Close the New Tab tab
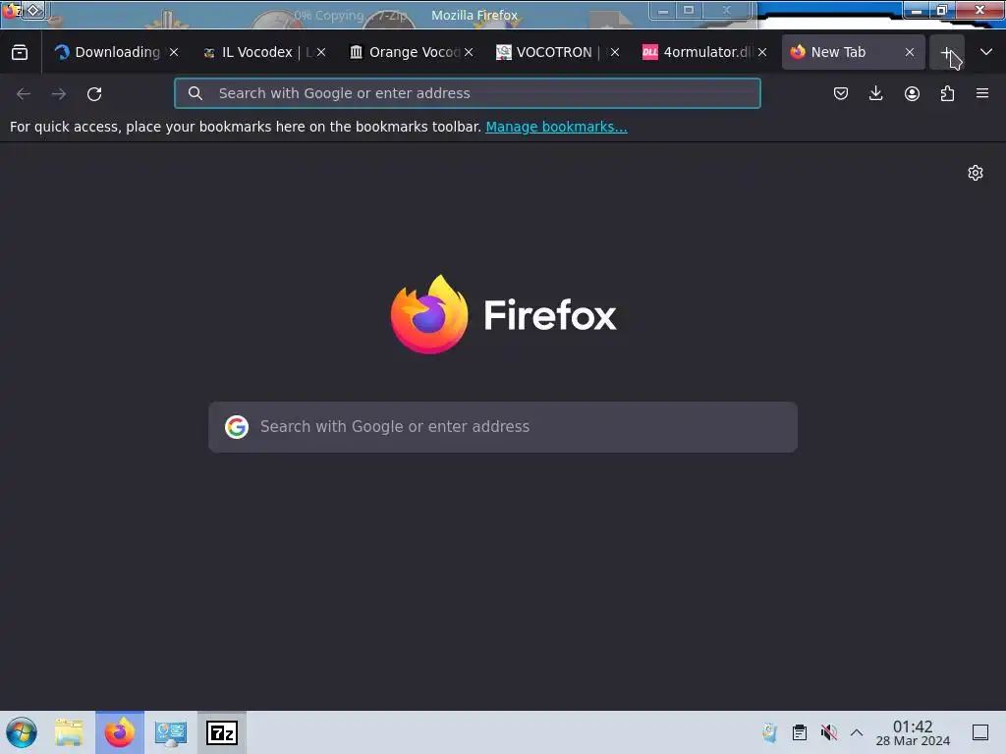The image size is (1006, 754). tap(910, 52)
